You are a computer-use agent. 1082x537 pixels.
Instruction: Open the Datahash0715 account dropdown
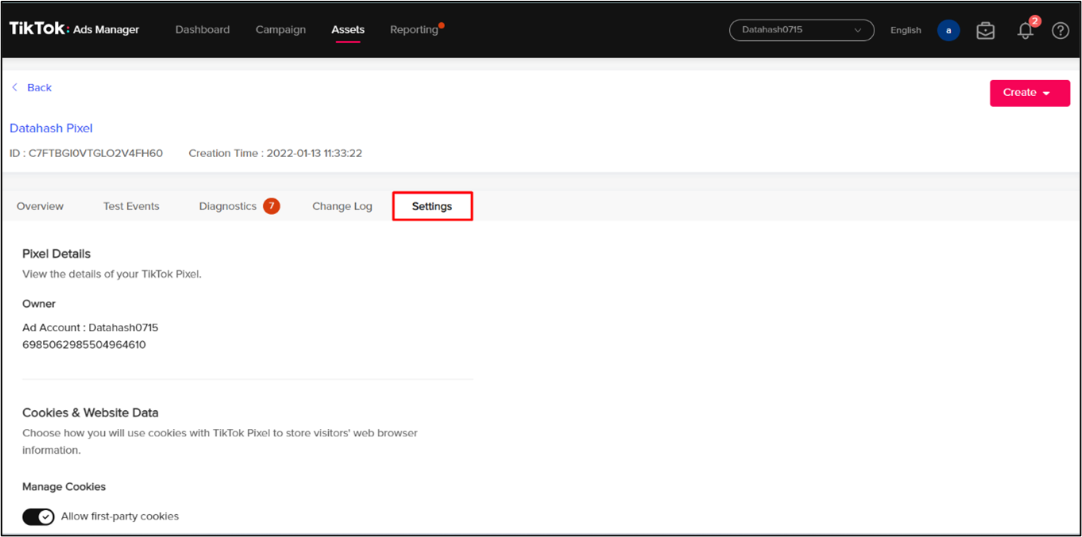(802, 30)
